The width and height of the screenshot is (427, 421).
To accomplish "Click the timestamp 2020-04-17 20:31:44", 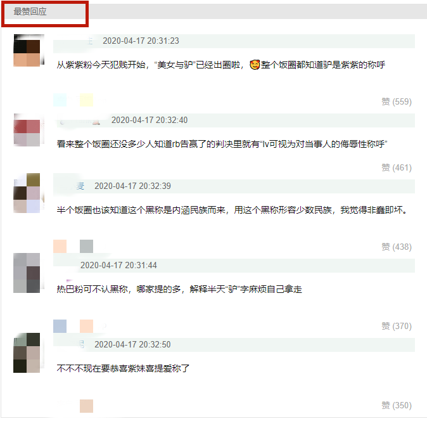I will [x=118, y=266].
